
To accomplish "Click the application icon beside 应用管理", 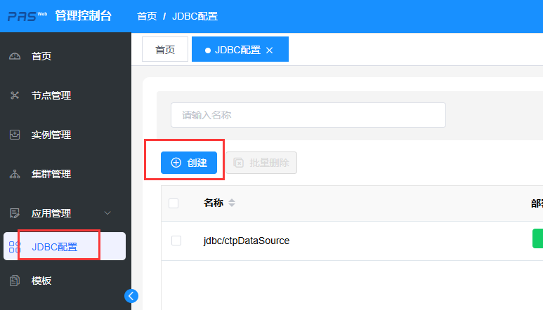I will (15, 213).
